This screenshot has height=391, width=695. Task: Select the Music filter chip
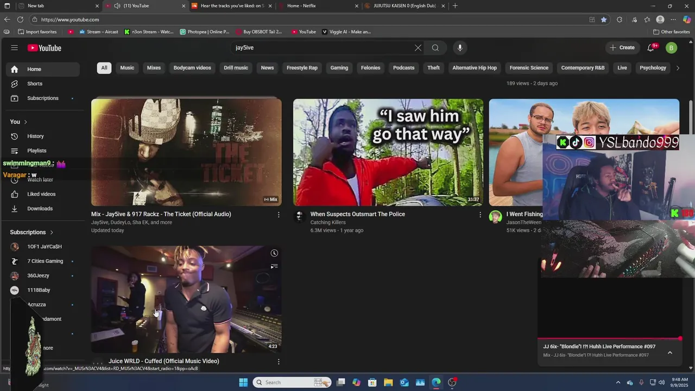(127, 68)
